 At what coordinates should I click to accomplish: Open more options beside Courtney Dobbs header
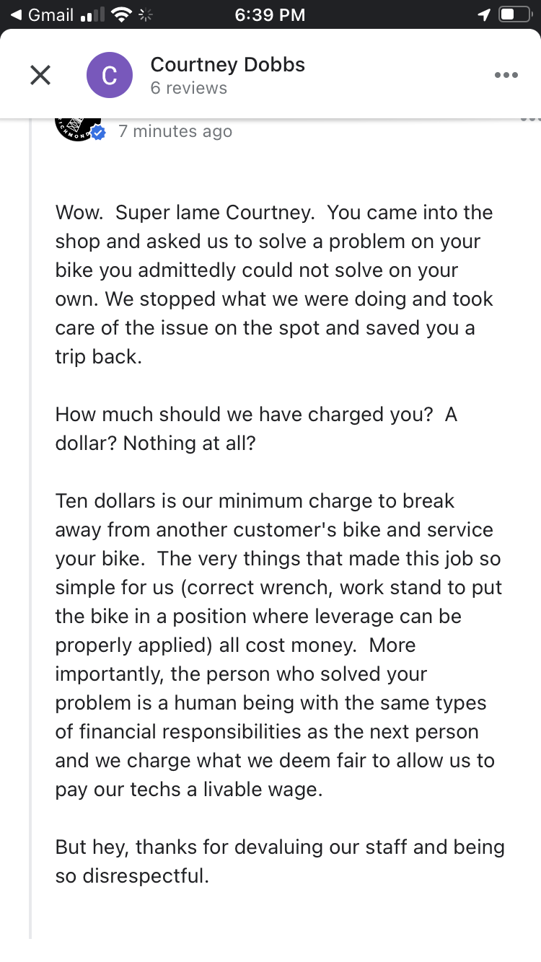click(506, 75)
